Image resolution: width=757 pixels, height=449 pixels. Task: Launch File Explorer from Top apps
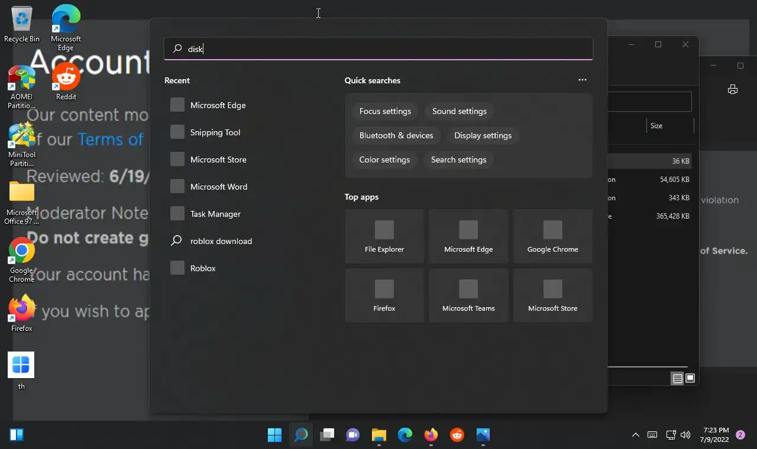pyautogui.click(x=384, y=236)
